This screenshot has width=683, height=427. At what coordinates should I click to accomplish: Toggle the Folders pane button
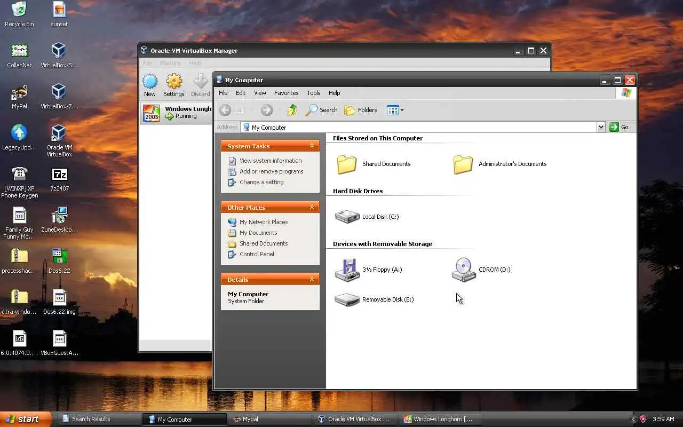pos(361,110)
